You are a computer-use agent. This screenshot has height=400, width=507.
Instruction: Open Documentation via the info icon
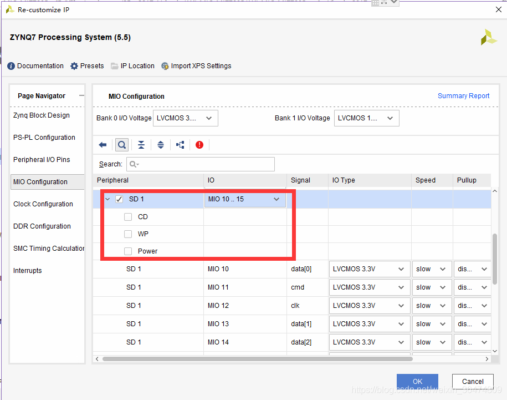point(11,66)
